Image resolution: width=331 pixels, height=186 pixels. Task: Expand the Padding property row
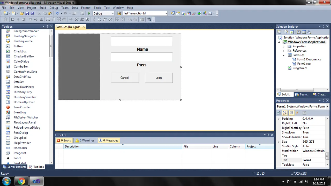[x=279, y=119]
